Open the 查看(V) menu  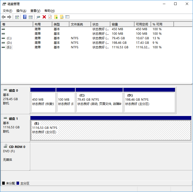(x=35, y=11)
